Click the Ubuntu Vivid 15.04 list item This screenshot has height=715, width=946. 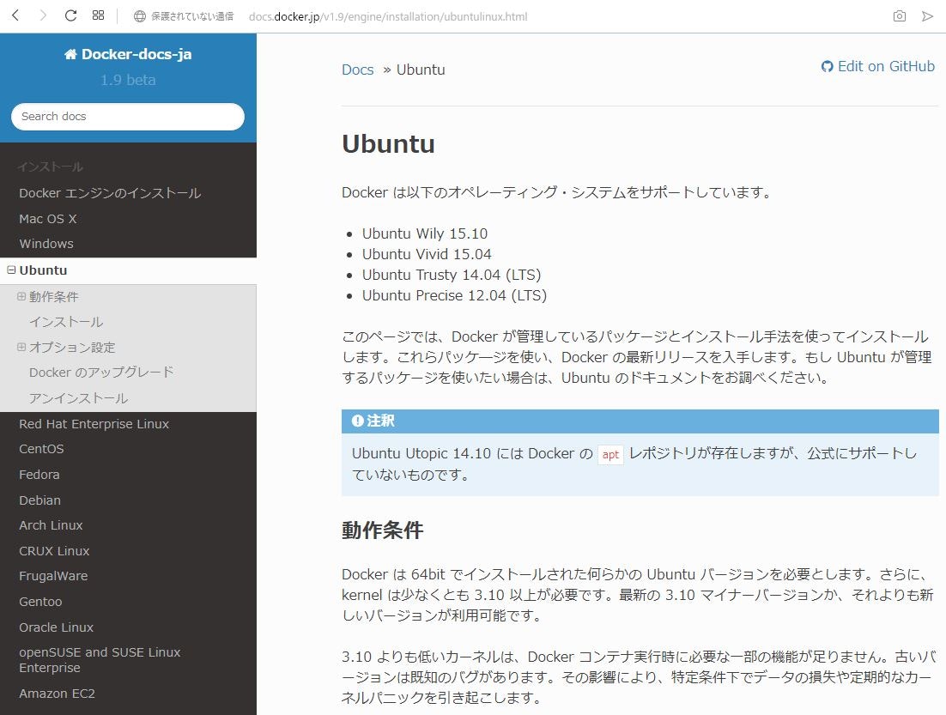click(427, 254)
